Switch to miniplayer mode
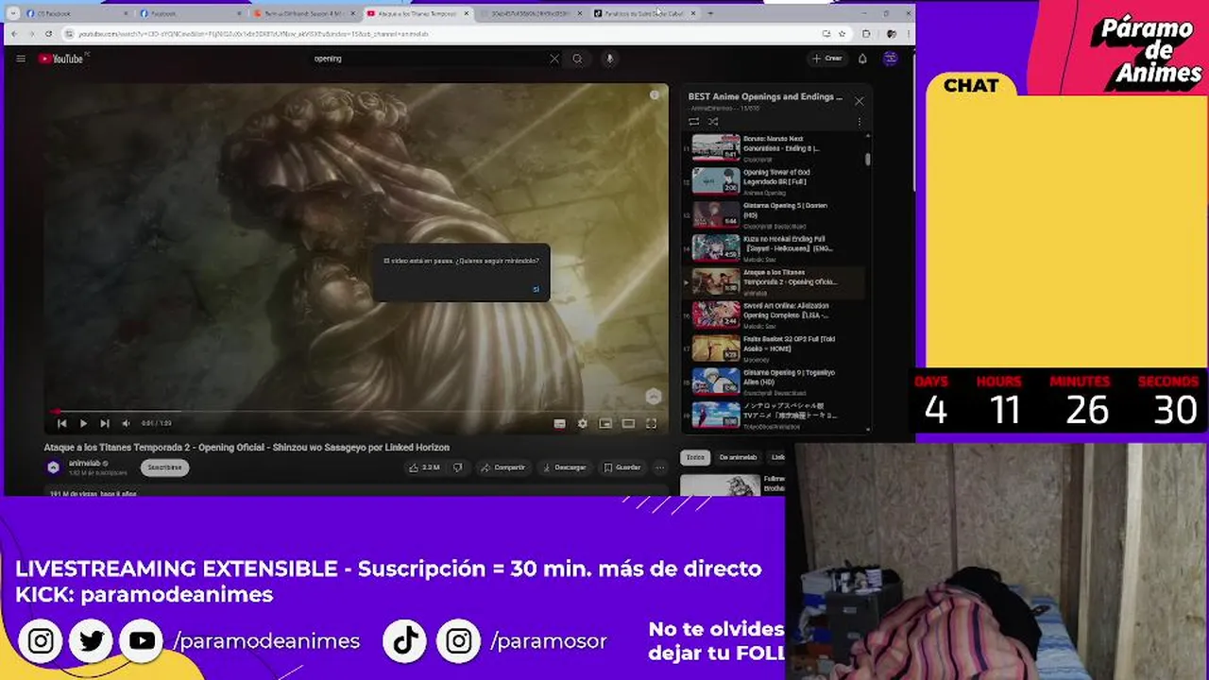The height and width of the screenshot is (680, 1209). pos(605,424)
